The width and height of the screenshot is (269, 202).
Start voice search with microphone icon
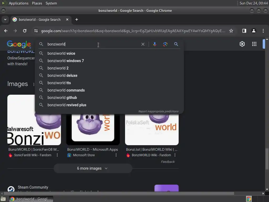[154, 44]
